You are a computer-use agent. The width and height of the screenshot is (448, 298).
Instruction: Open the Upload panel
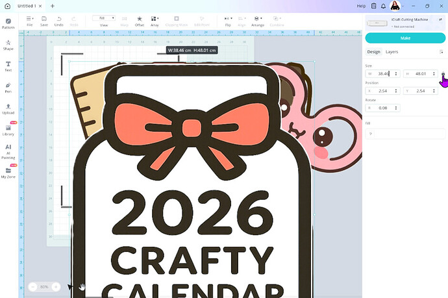[x=8, y=108]
